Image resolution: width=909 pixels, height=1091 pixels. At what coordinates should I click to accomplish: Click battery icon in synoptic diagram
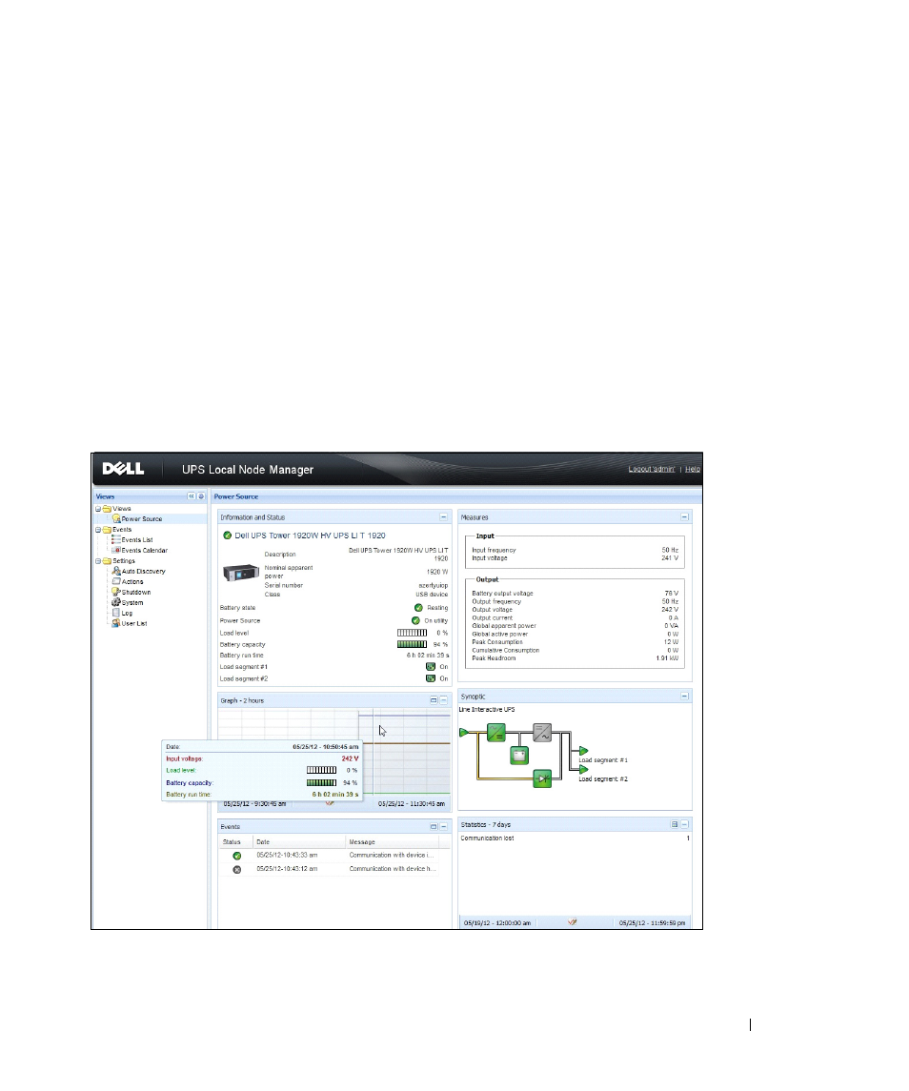coord(519,755)
